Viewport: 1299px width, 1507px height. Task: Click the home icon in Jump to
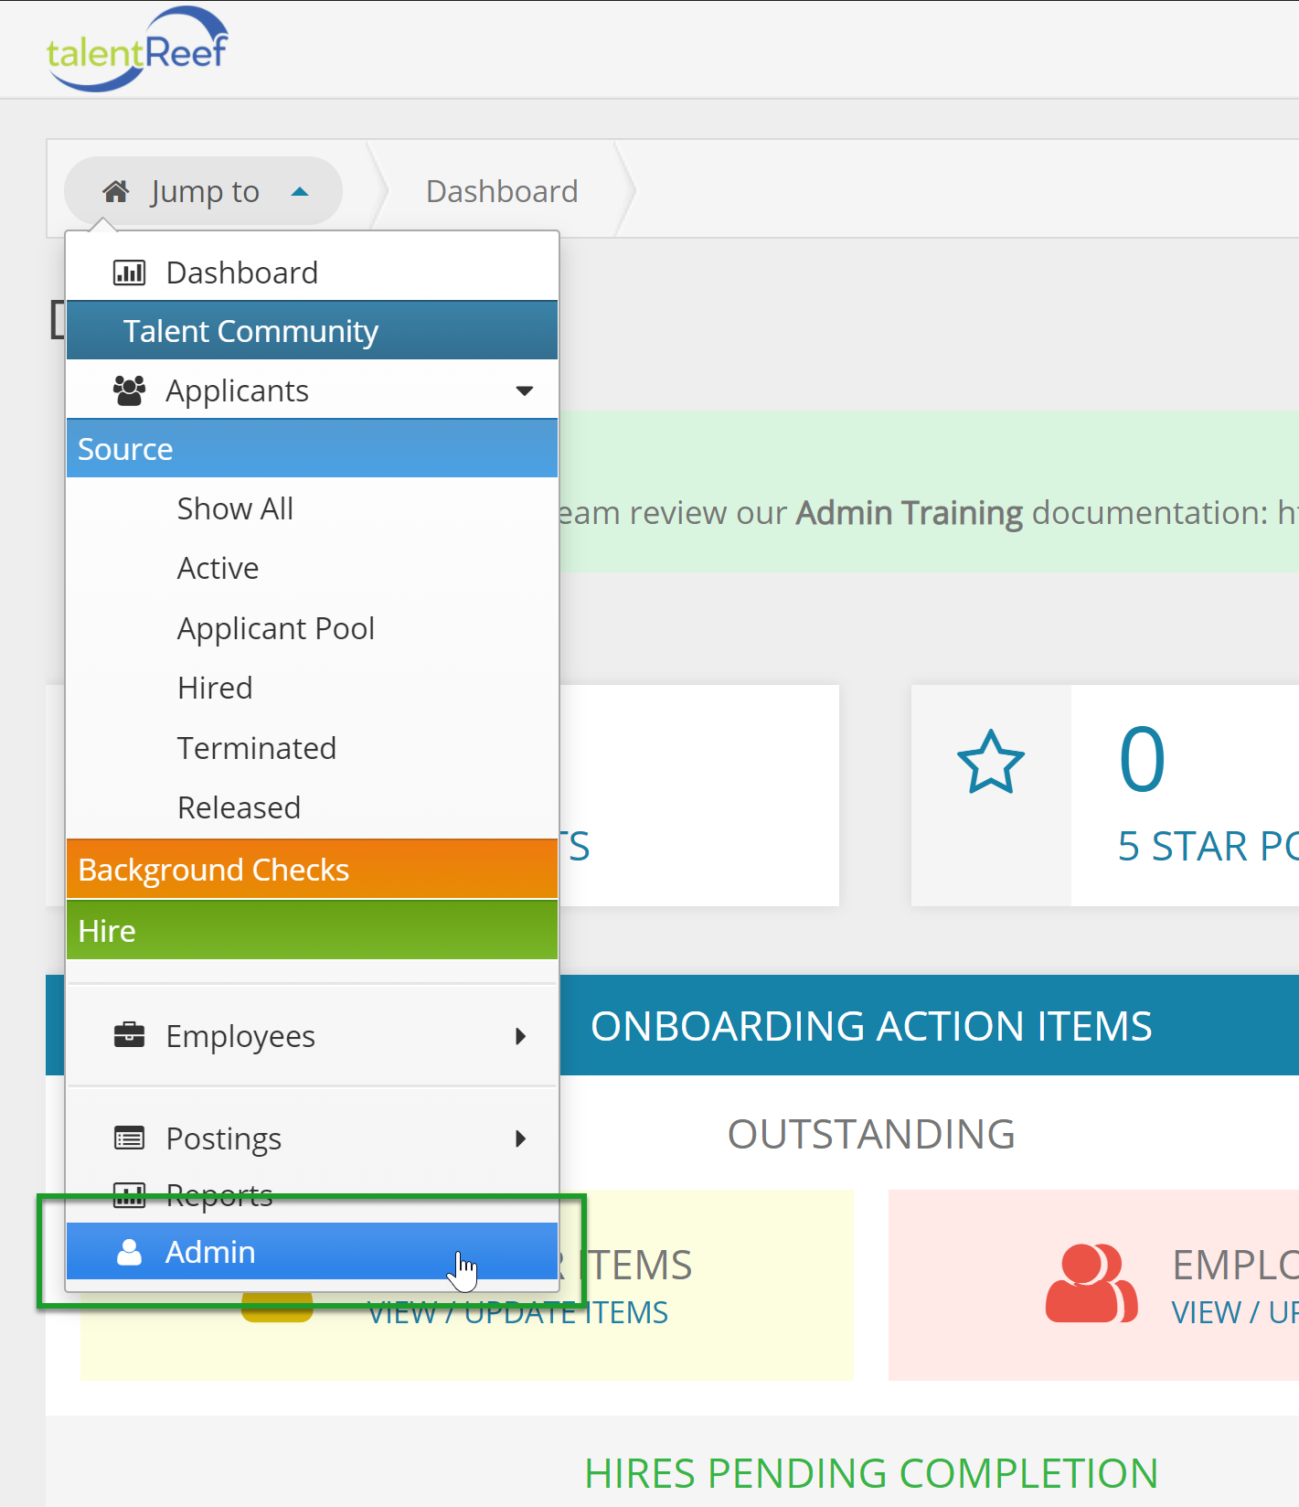116,192
